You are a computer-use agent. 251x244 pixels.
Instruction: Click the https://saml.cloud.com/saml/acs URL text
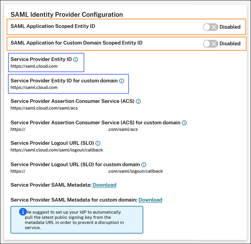44,108
